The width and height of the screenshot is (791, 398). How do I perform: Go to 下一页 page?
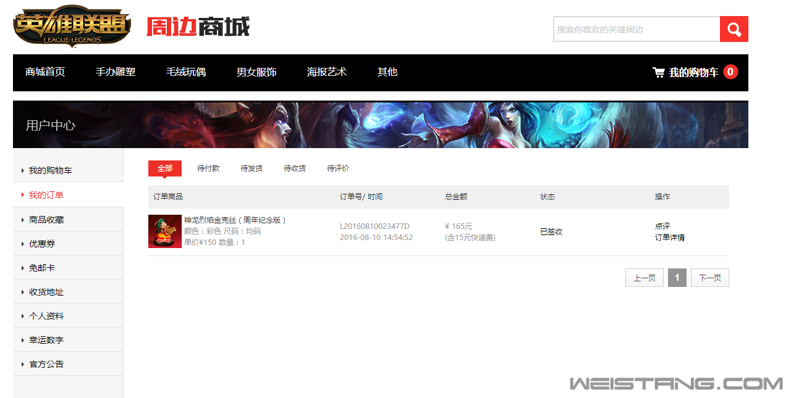click(710, 278)
